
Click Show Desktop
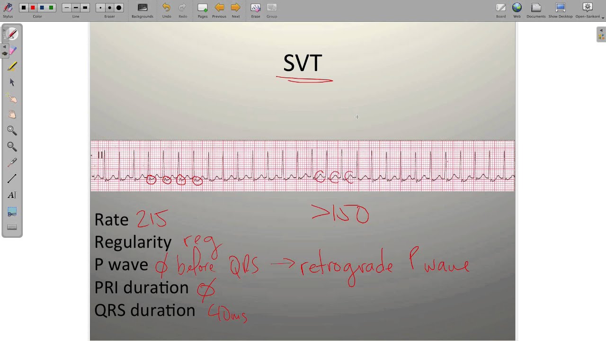pos(561,10)
